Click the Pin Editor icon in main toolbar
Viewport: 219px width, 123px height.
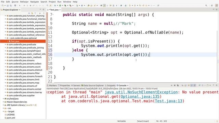pyautogui.click(x=158, y=5)
